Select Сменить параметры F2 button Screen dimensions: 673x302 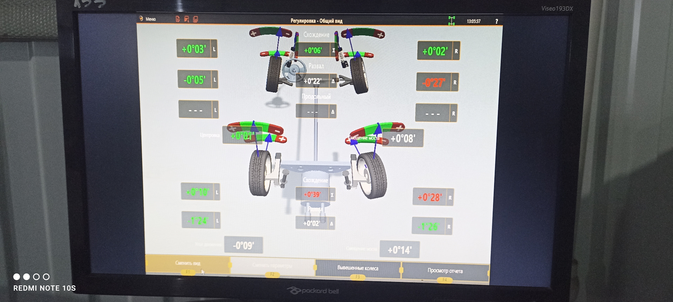(272, 267)
